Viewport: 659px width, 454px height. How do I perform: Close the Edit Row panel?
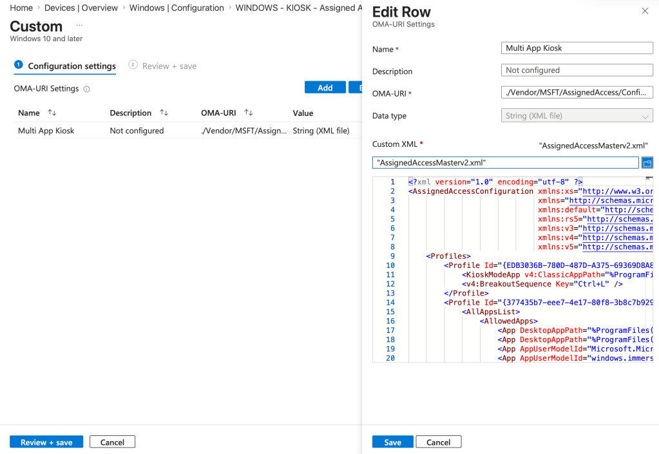coord(645,11)
